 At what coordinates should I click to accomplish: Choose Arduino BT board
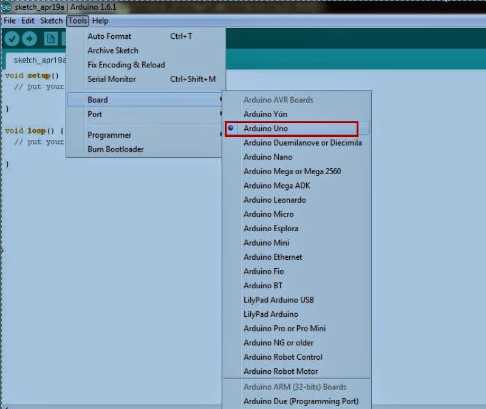click(297, 285)
